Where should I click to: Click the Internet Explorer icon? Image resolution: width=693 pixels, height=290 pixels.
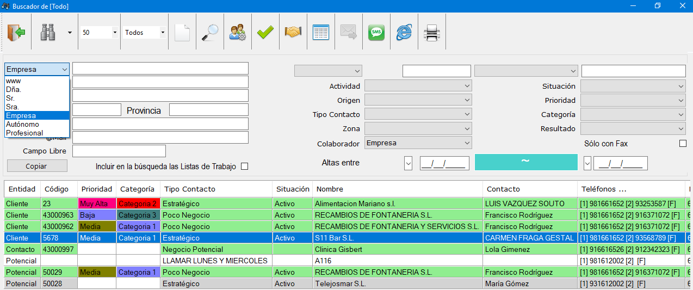pyautogui.click(x=404, y=33)
